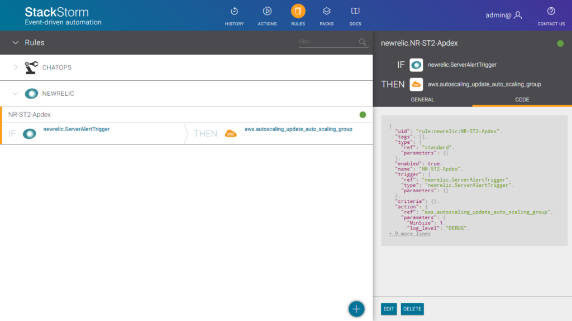Click the StackStorm logo
The width and height of the screenshot is (572, 321).
pos(63,16)
